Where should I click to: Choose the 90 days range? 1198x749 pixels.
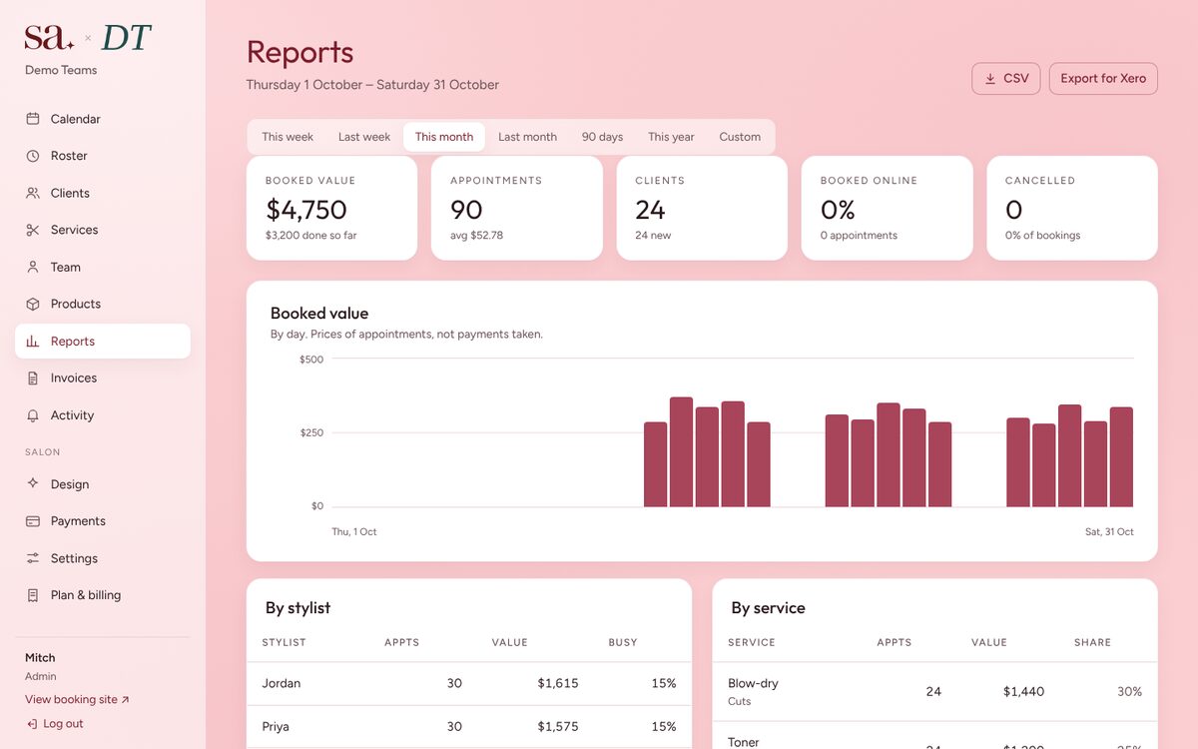coord(602,137)
